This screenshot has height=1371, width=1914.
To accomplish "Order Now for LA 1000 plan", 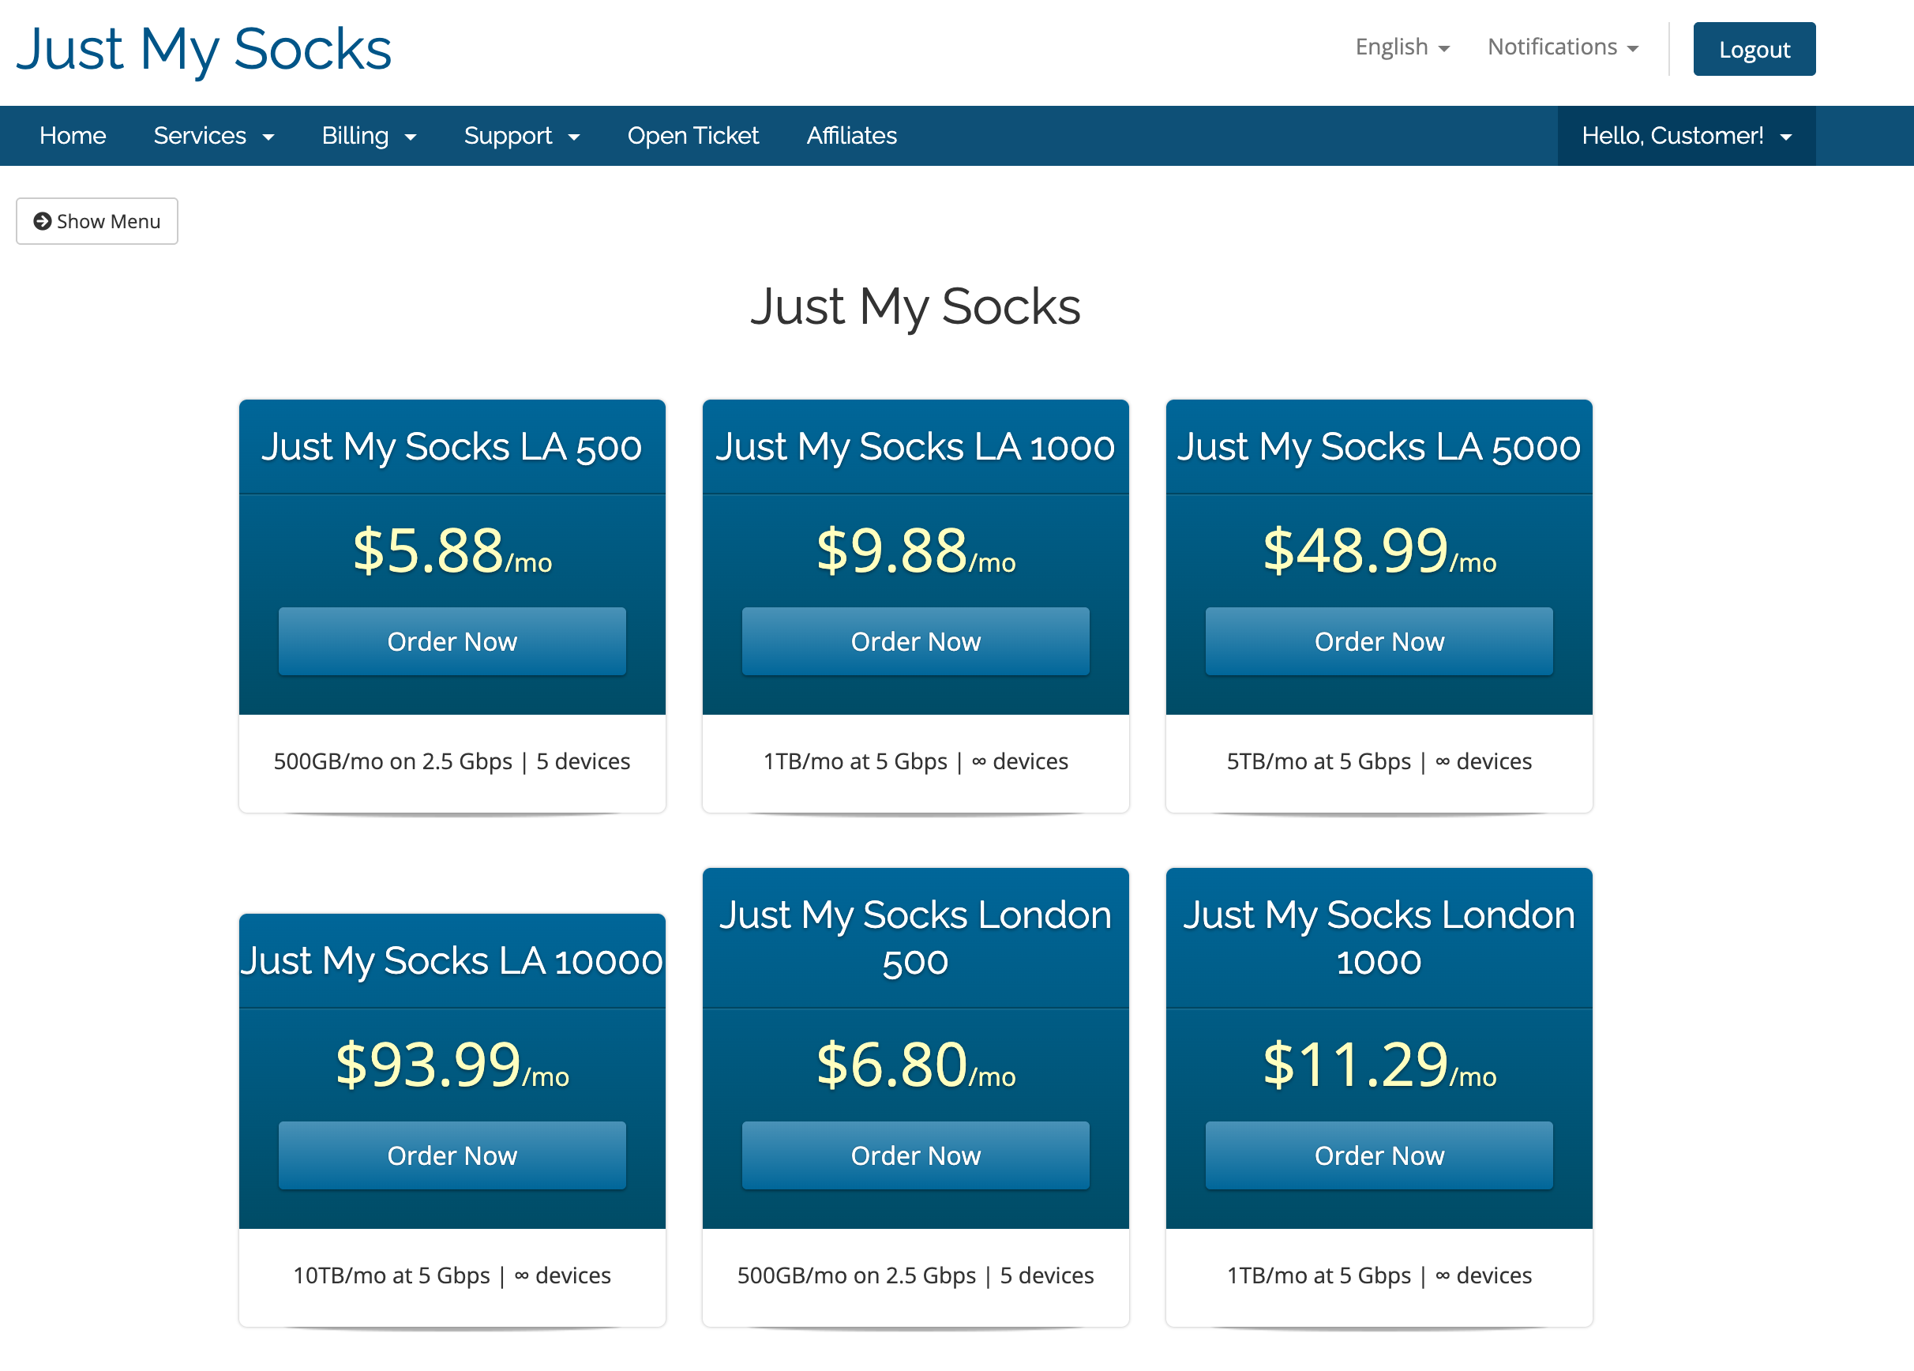I will click(916, 641).
